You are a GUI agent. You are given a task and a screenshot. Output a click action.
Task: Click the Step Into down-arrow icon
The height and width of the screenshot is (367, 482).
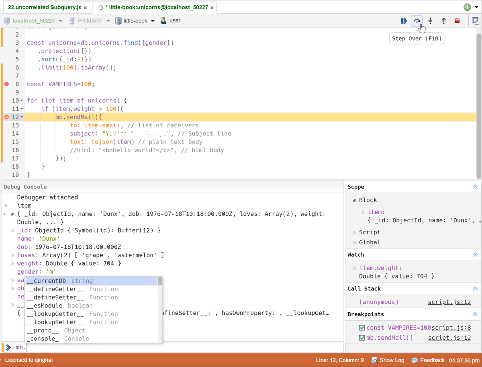pyautogui.click(x=430, y=21)
